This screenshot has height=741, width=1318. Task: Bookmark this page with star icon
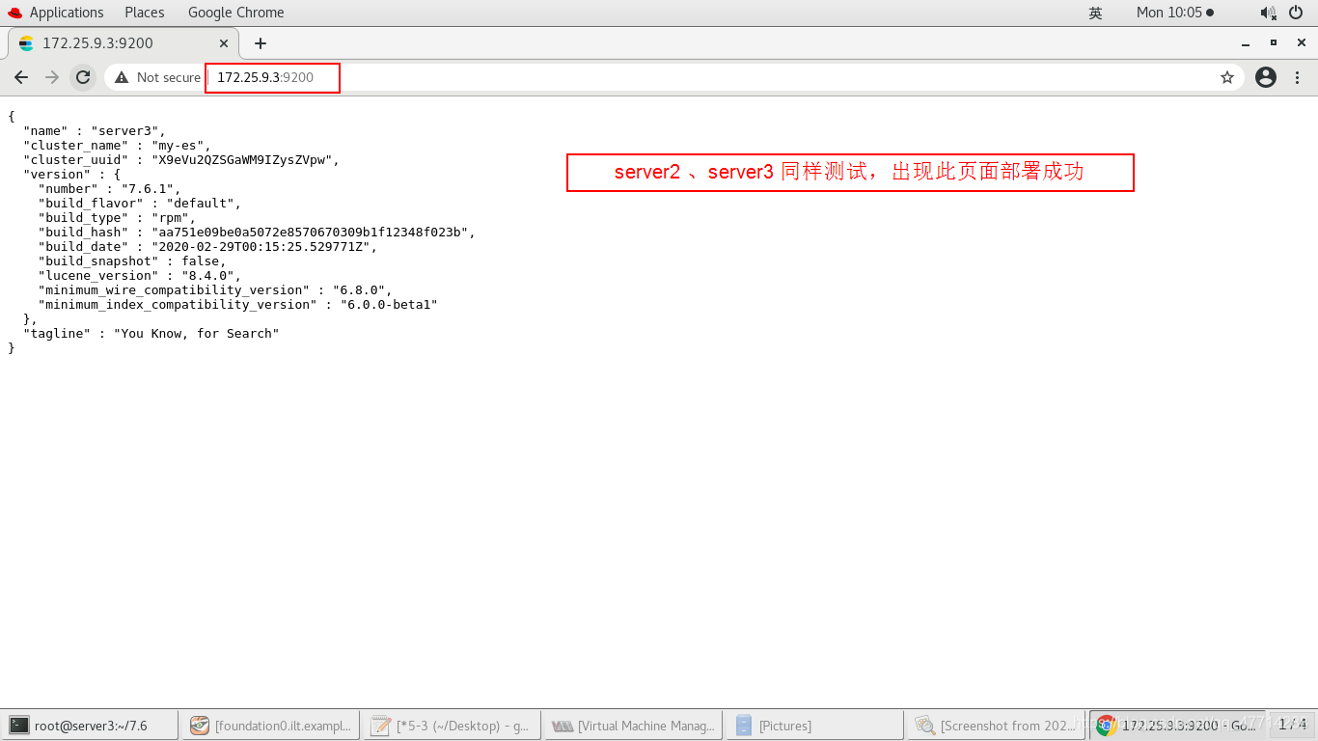point(1227,77)
